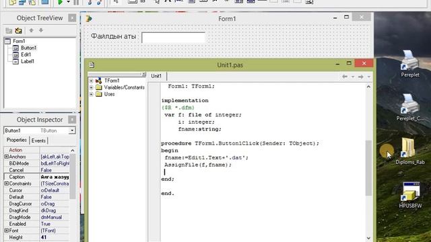This screenshot has width=431, height=242.
Task: Expand the Anchors property
Action: tap(6, 157)
